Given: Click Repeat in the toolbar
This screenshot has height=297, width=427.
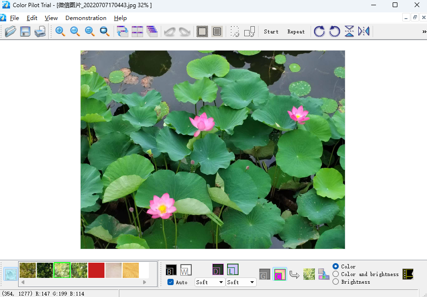Looking at the screenshot, I should point(296,31).
